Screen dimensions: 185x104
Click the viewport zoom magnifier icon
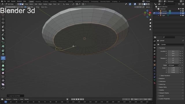(x=150, y=20)
